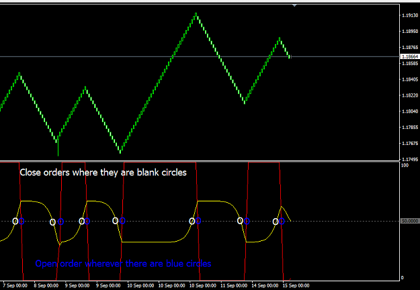Click the 15 Sep 00:00 time label
This screenshot has height=290, width=420.
pos(296,285)
